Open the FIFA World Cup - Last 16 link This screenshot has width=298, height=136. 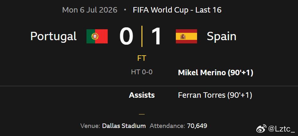177,10
